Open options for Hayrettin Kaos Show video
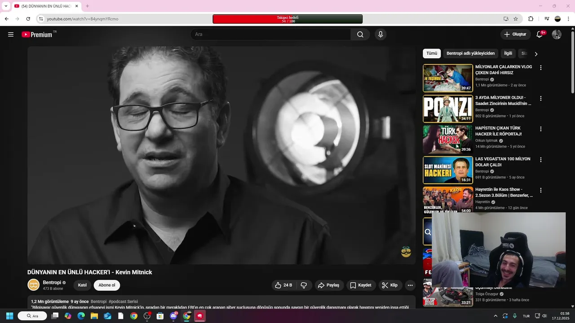This screenshot has width=575, height=323. coord(541,190)
